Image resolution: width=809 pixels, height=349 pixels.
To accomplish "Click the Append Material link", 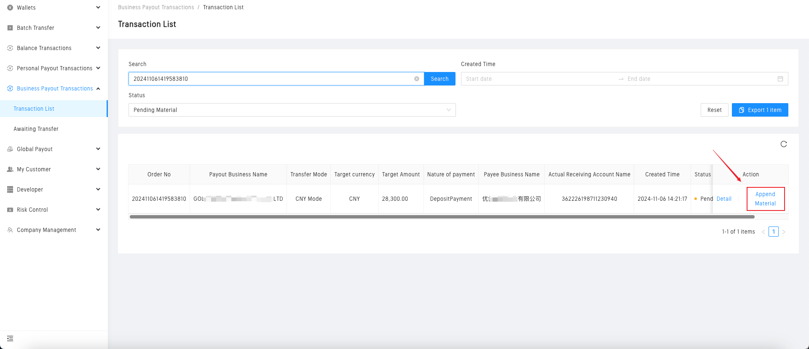I will point(765,199).
